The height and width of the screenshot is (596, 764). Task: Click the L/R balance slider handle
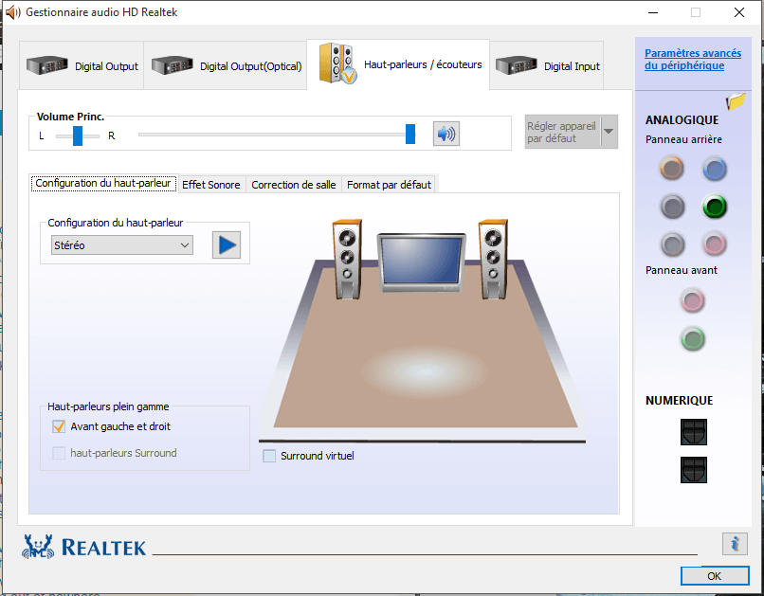(x=78, y=135)
